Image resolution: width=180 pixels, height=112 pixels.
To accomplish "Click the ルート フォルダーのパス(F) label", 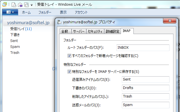I will (x=85, y=48).
